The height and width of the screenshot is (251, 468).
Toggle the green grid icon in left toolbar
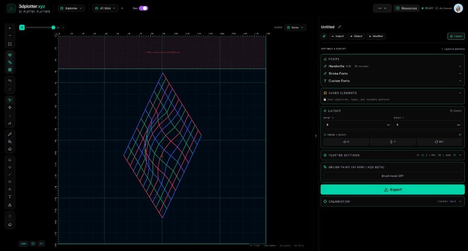point(10,69)
